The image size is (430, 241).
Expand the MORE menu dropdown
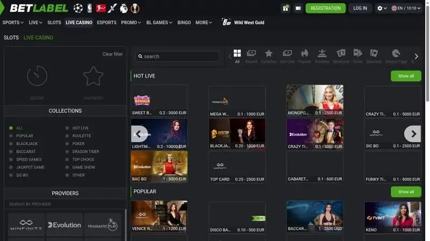(204, 22)
